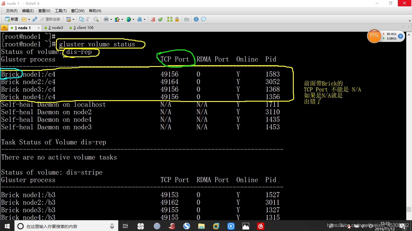Click the Pid 3052 value
The image size is (412, 231).
click(273, 82)
